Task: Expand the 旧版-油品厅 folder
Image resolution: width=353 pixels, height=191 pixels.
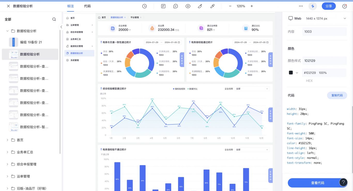Action: click(7, 188)
